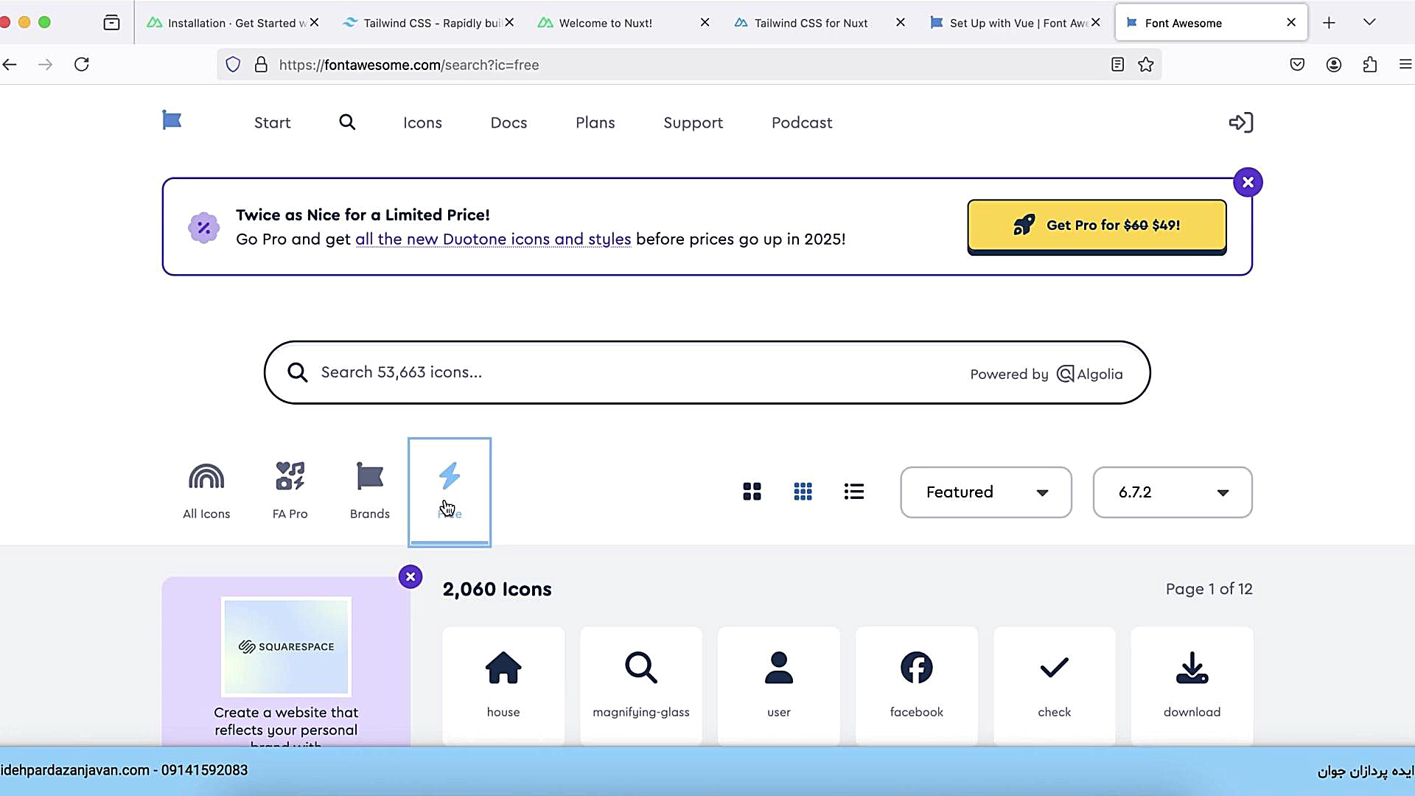1415x796 pixels.
Task: Click the site security padlock icon
Action: pos(261,65)
